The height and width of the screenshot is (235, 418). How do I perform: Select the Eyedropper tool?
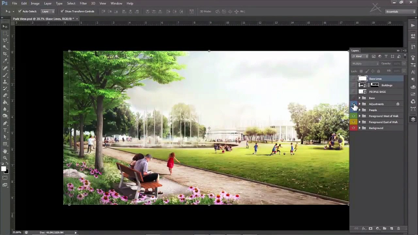click(x=5, y=61)
